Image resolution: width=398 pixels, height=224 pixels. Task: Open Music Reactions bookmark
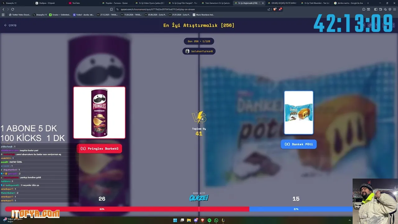[x=203, y=15]
